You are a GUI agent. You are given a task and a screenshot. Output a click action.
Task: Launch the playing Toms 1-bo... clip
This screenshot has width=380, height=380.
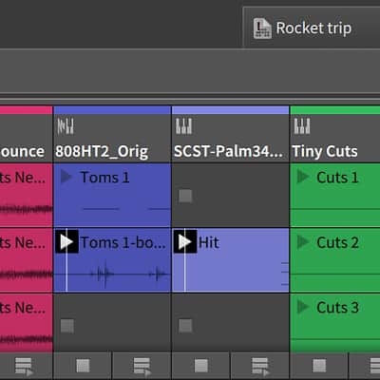[66, 241]
